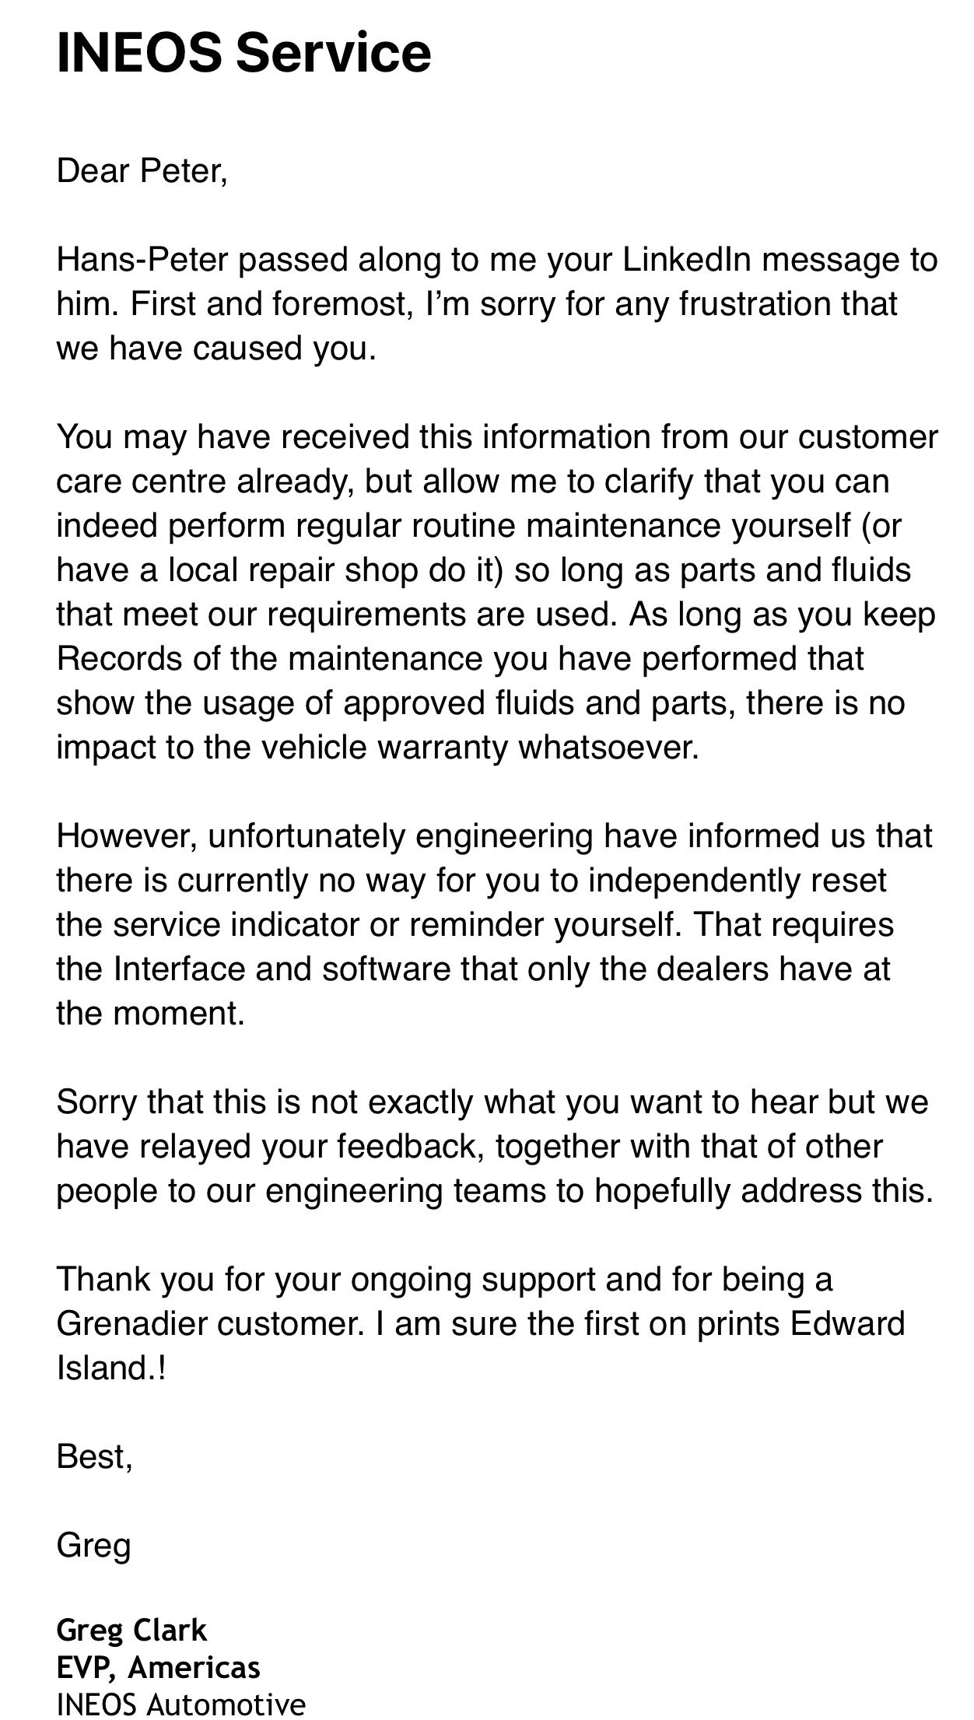
Task: Click the EVP, Americas title line
Action: point(159,1667)
